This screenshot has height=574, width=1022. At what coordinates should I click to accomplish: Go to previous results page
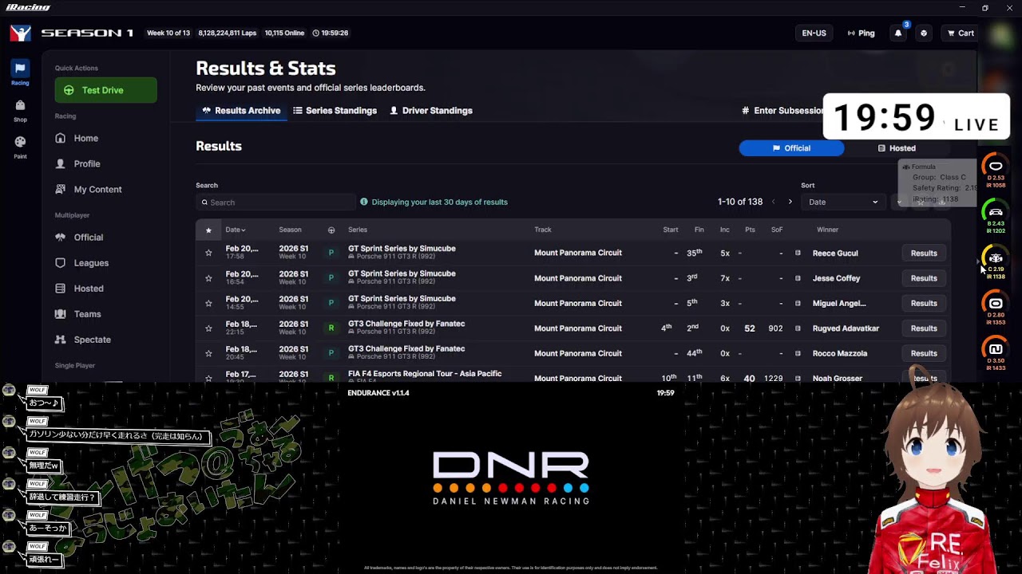pyautogui.click(x=773, y=202)
